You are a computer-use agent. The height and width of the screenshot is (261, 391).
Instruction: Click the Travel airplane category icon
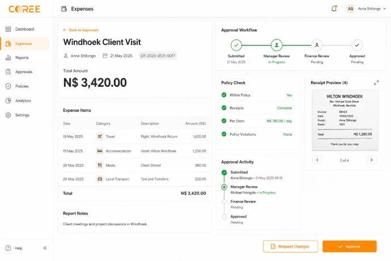[x=100, y=136]
